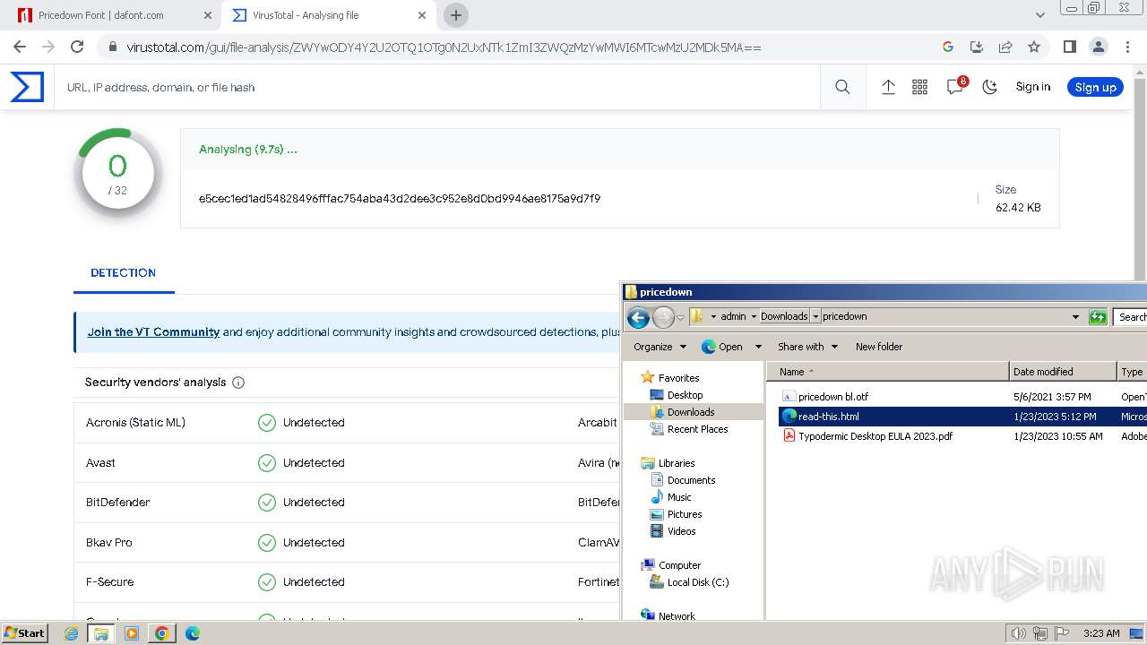The height and width of the screenshot is (645, 1147).
Task: Click Open button in Explorer toolbar
Action: tap(722, 347)
